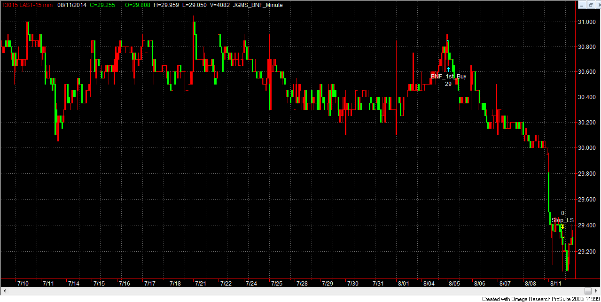Select the Stop_LS trade label

pyautogui.click(x=562, y=220)
